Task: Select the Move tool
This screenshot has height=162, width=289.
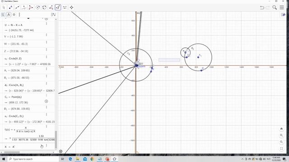Action: pyautogui.click(x=4, y=8)
